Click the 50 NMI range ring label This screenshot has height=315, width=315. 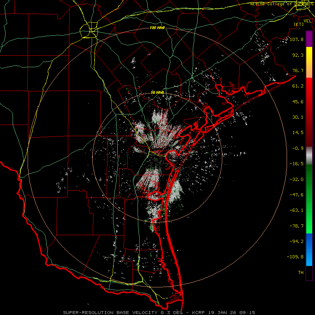coord(157,92)
